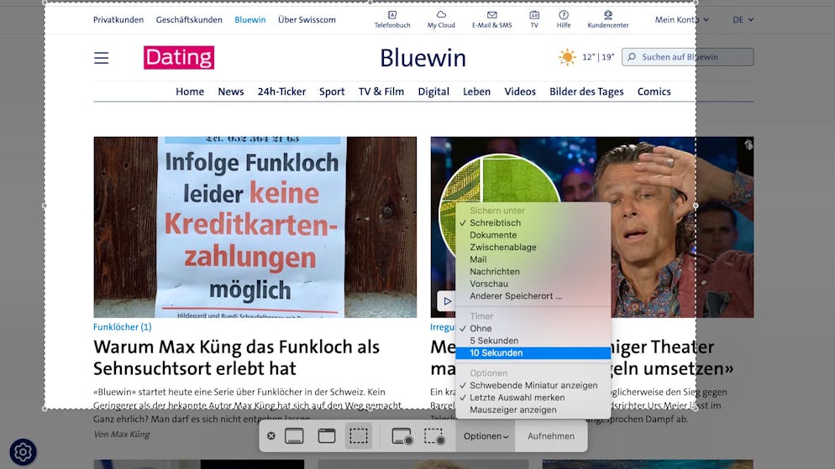835x469 pixels.
Task: Open the Optionen dropdown in the toolbar
Action: pos(486,436)
